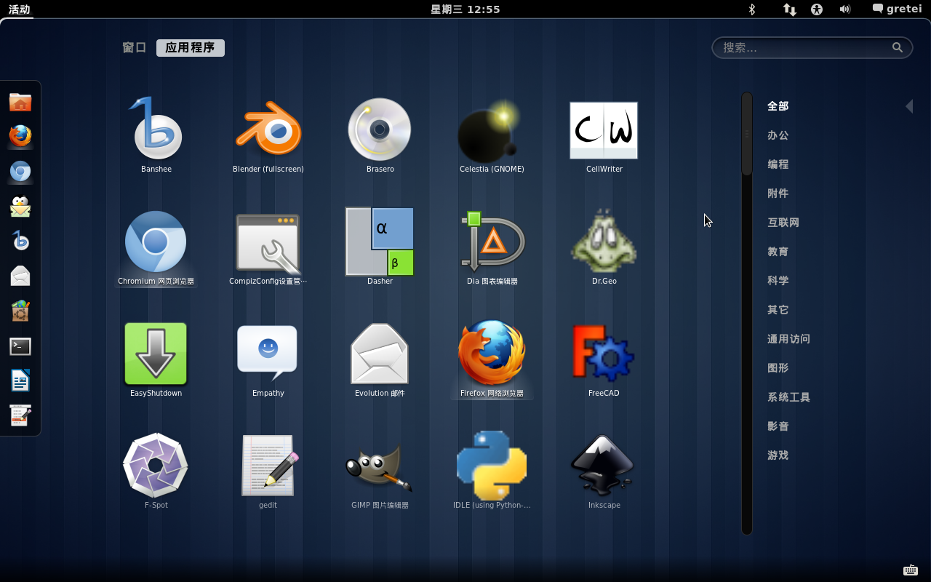This screenshot has height=582, width=931.
Task: Select the 通用访问 category
Action: click(x=788, y=339)
